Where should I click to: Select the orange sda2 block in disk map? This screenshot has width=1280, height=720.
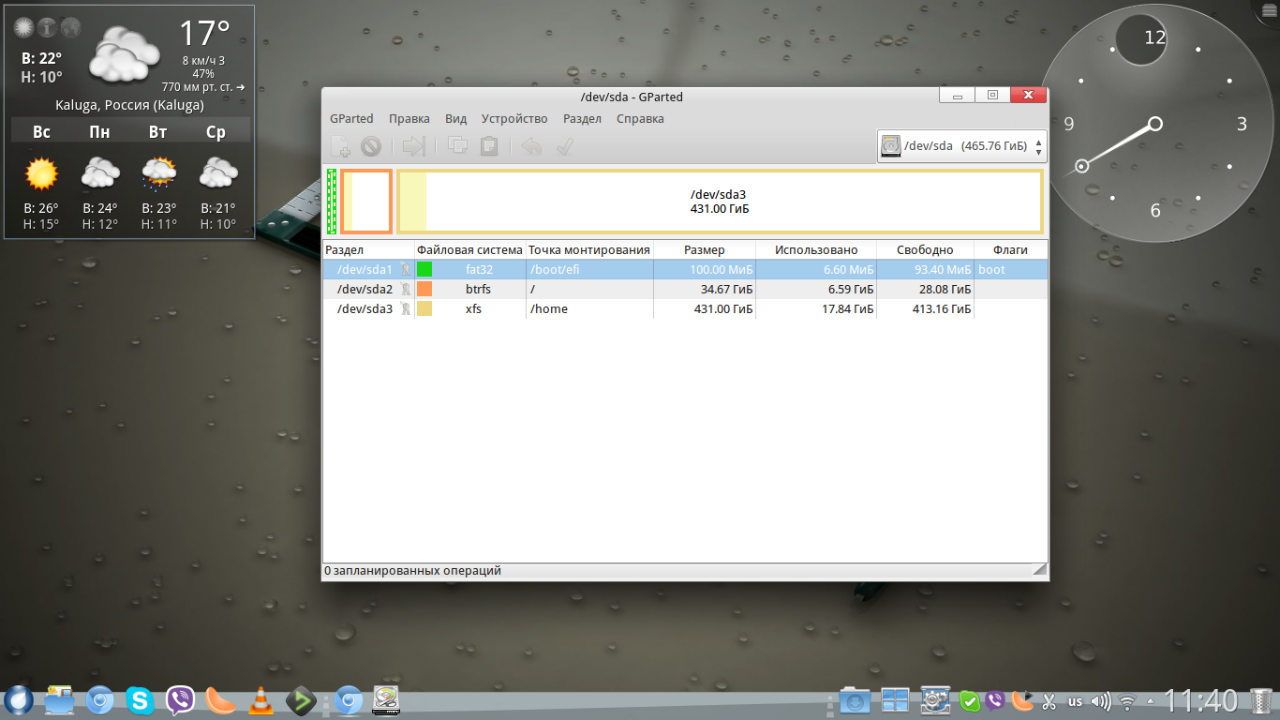pos(365,202)
